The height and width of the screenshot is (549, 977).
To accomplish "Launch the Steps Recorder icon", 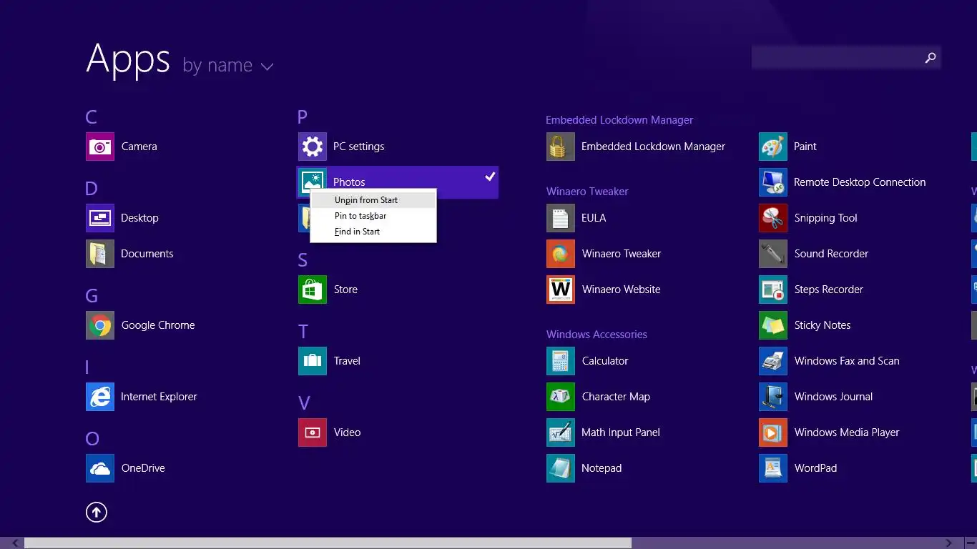I will tap(773, 290).
